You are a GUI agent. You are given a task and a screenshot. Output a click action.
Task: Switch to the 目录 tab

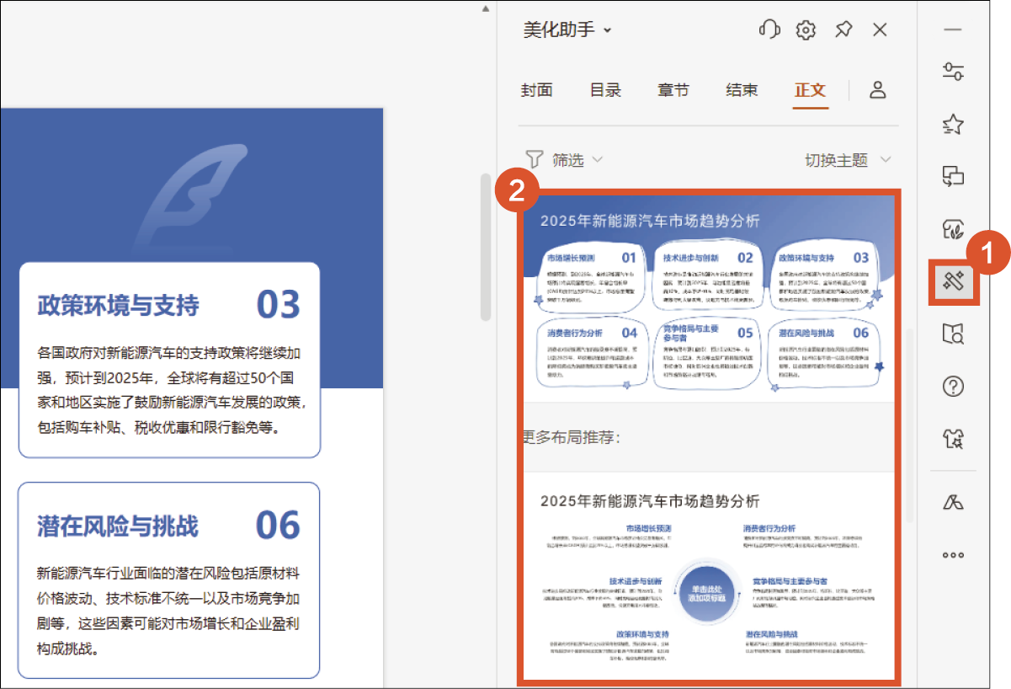coord(605,90)
